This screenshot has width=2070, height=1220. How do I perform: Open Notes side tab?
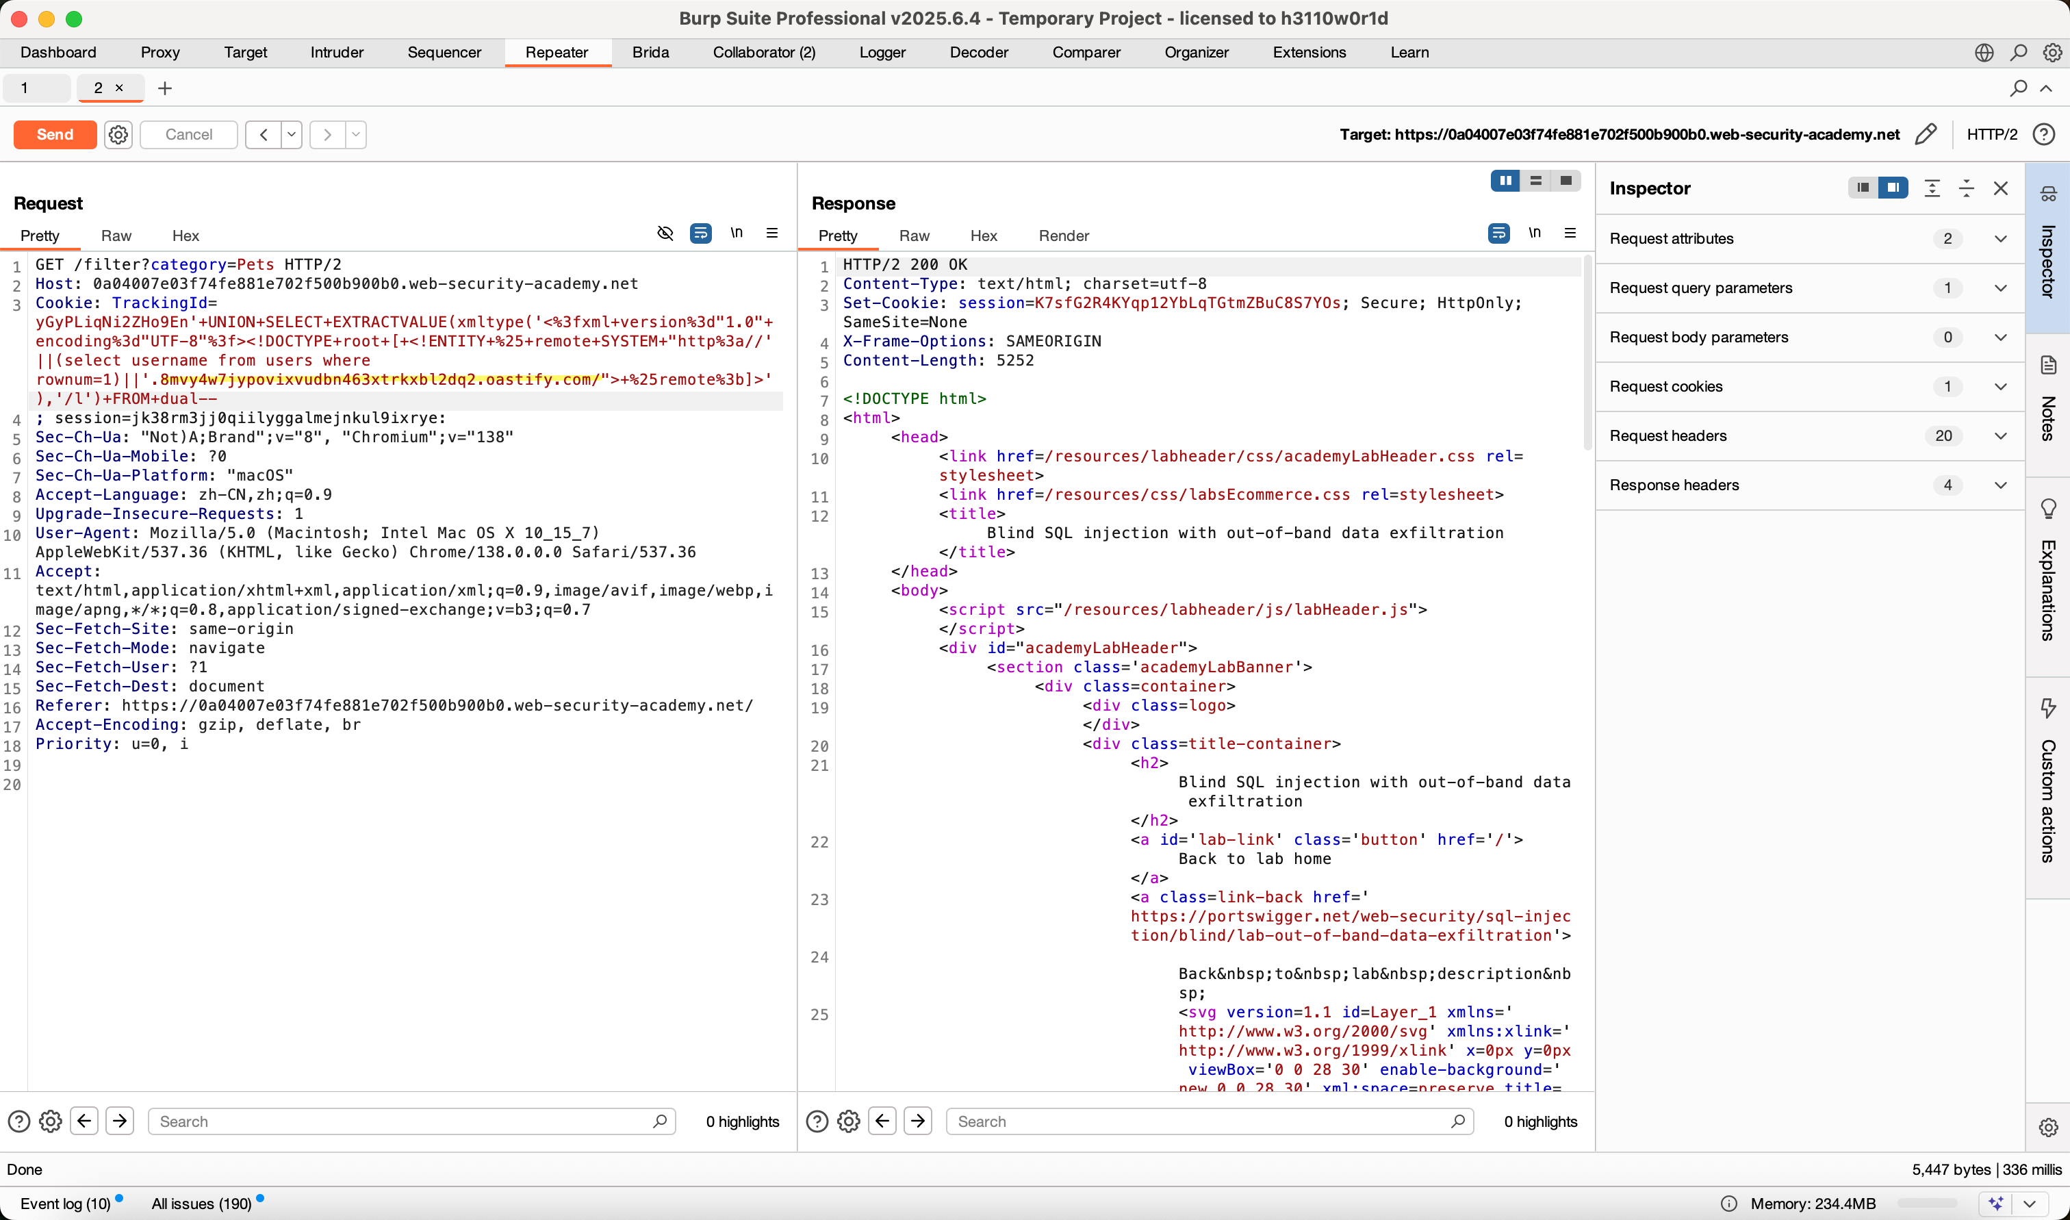(2048, 405)
